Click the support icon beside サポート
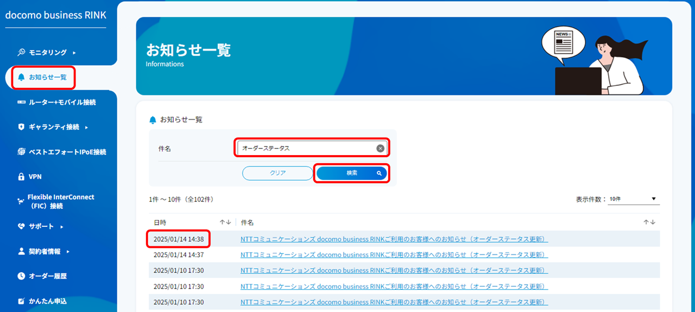Screen dimensions: 695x312 click(21, 226)
